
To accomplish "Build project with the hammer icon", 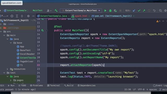I will pos(56,10).
